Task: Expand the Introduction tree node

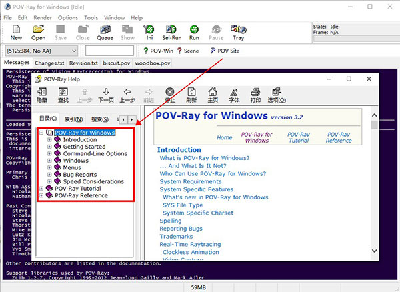Action: pyautogui.click(x=49, y=140)
